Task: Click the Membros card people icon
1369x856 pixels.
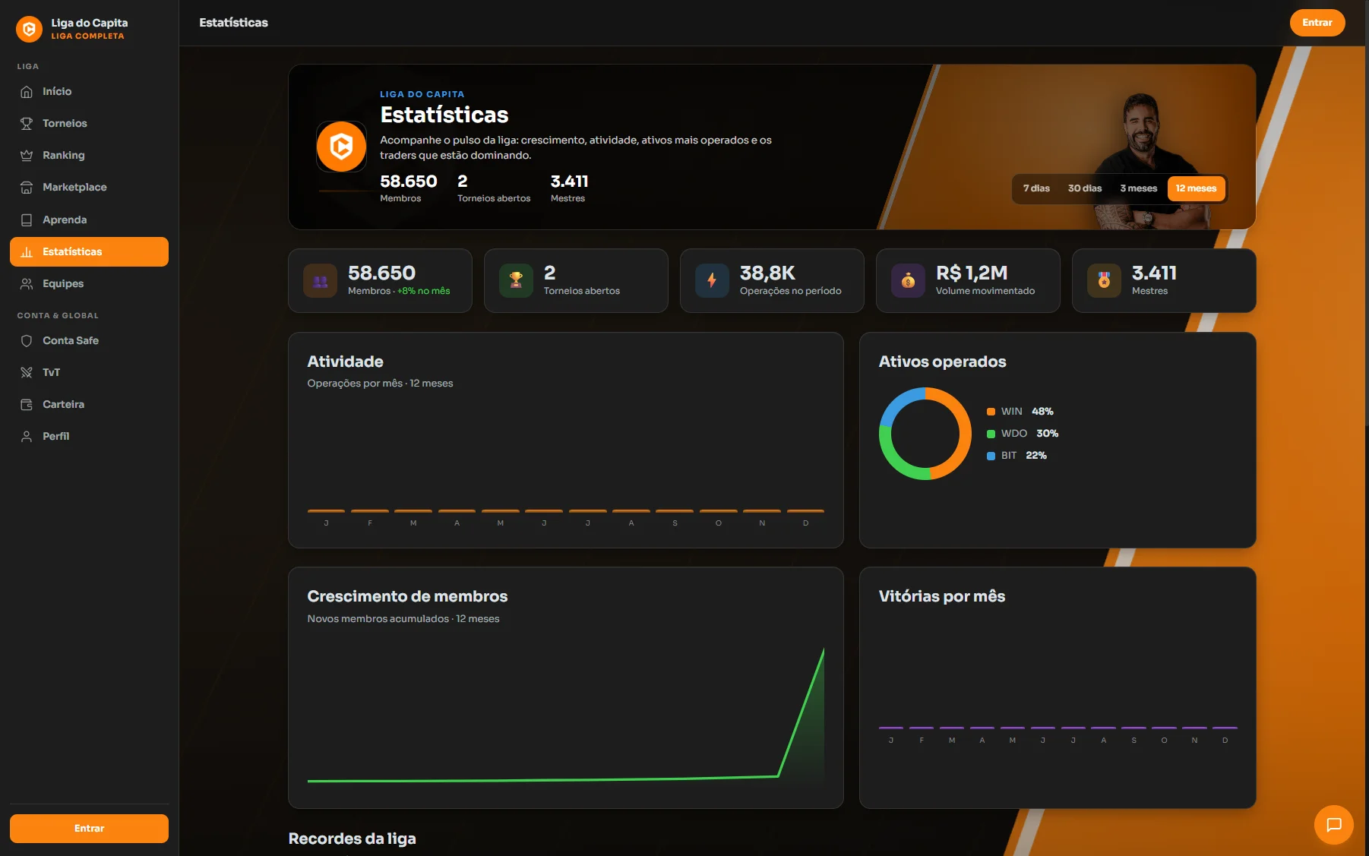Action: tap(320, 281)
